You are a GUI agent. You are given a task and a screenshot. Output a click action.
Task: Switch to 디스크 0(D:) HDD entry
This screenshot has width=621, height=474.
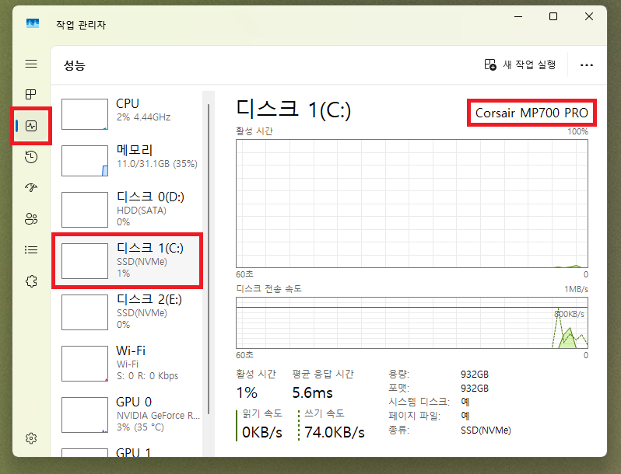(128, 207)
